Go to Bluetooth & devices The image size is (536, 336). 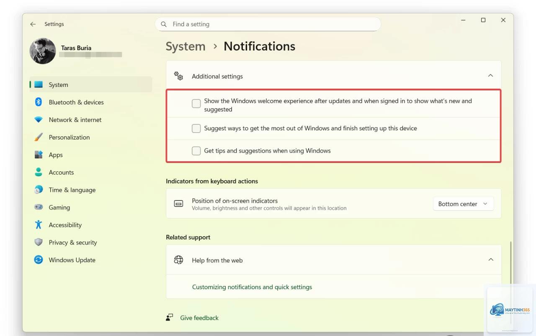91,102
